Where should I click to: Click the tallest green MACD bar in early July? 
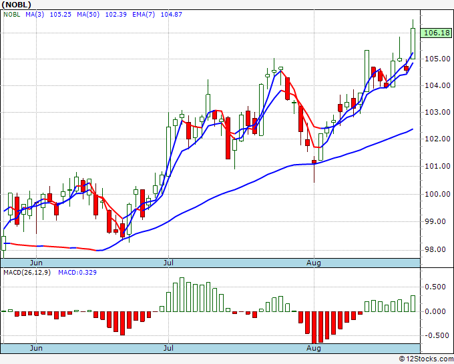pos(182,295)
